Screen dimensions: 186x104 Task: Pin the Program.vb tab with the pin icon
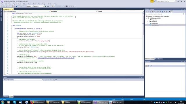tap(11, 9)
